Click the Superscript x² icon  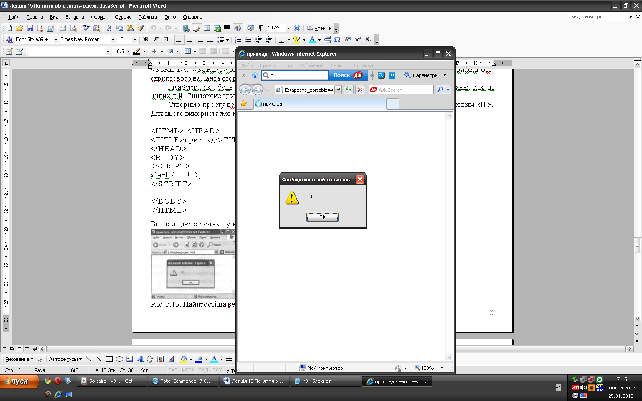358,40
